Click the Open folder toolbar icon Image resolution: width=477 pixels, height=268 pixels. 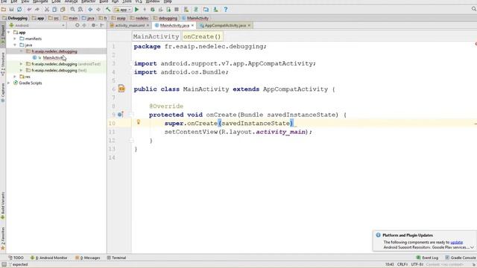[4, 10]
